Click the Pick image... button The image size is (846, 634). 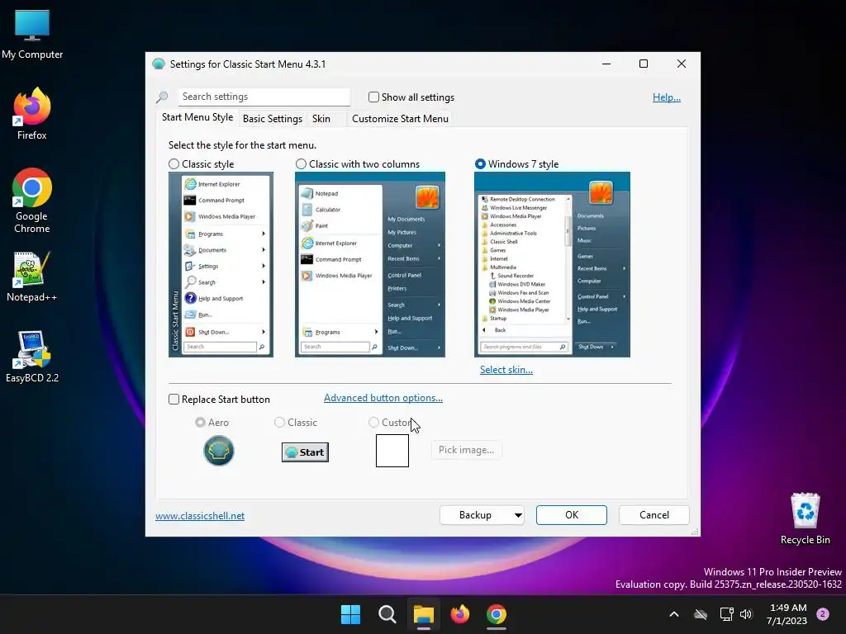466,450
